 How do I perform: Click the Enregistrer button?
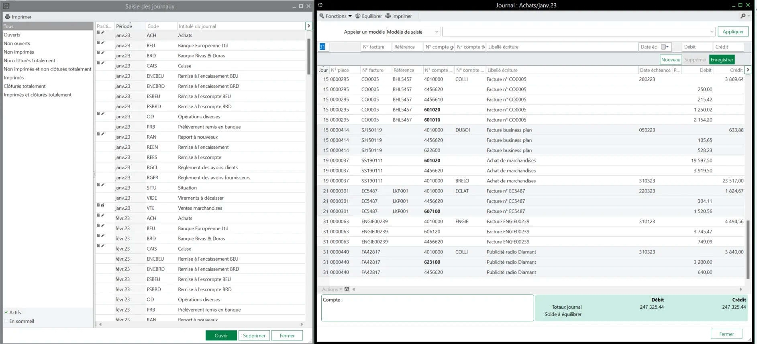click(x=722, y=60)
